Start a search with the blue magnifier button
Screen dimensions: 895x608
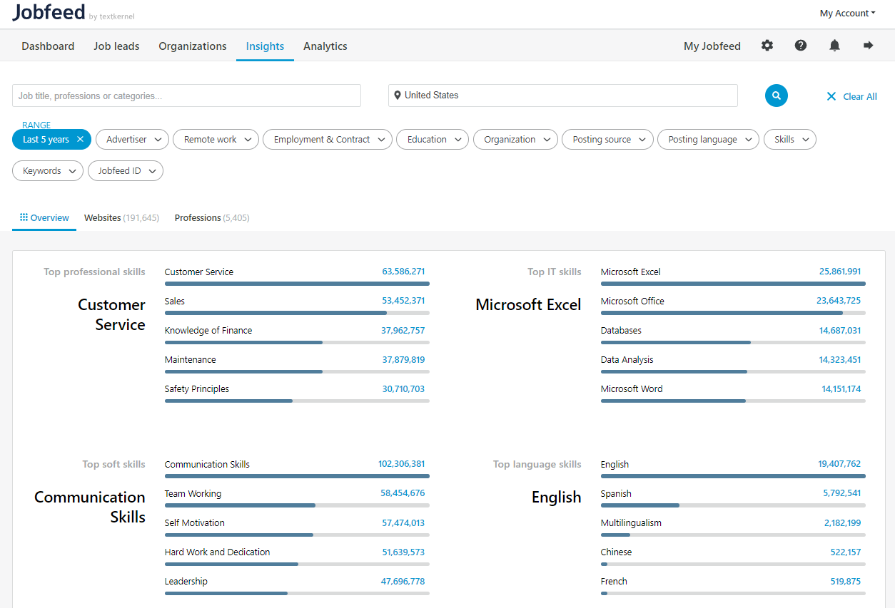776,95
